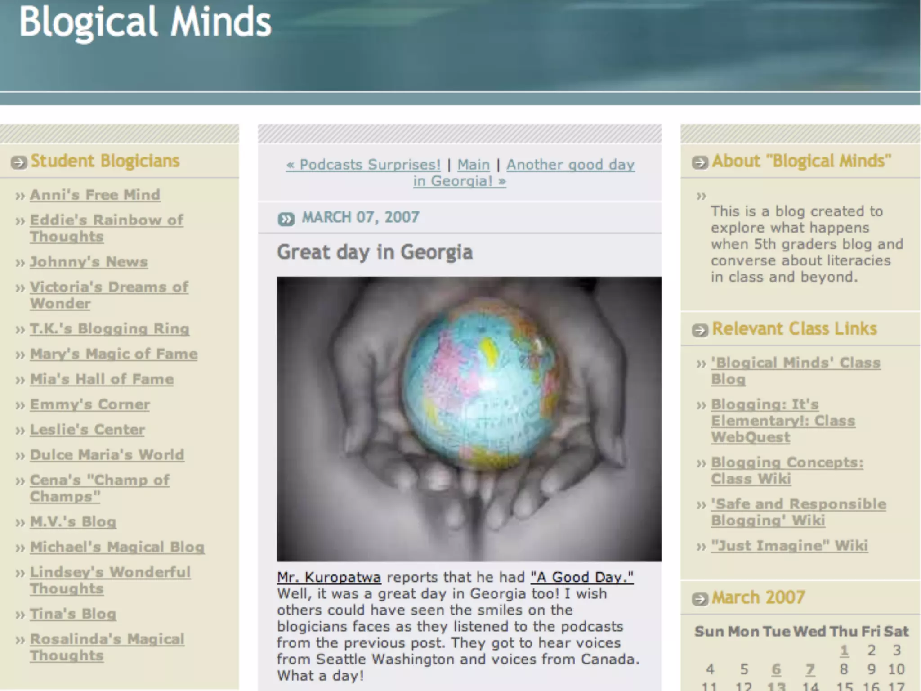Image resolution: width=921 pixels, height=691 pixels.
Task: Click the arrow icon beside Student Blogicians
Action: pos(19,162)
